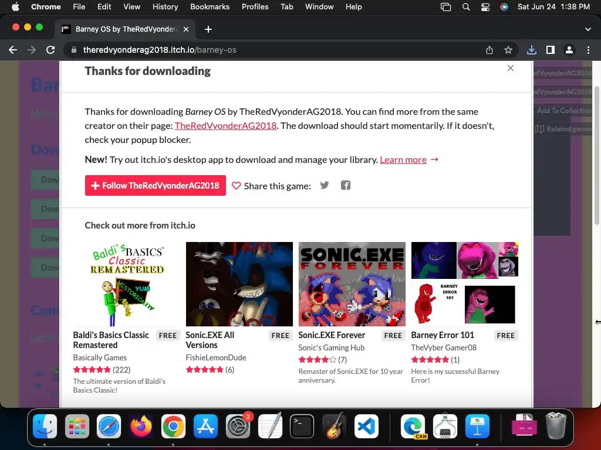Image resolution: width=601 pixels, height=450 pixels.
Task: Open the Basically Games author link
Action: click(100, 357)
